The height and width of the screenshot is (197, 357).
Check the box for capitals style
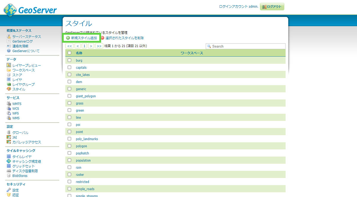[70, 67]
